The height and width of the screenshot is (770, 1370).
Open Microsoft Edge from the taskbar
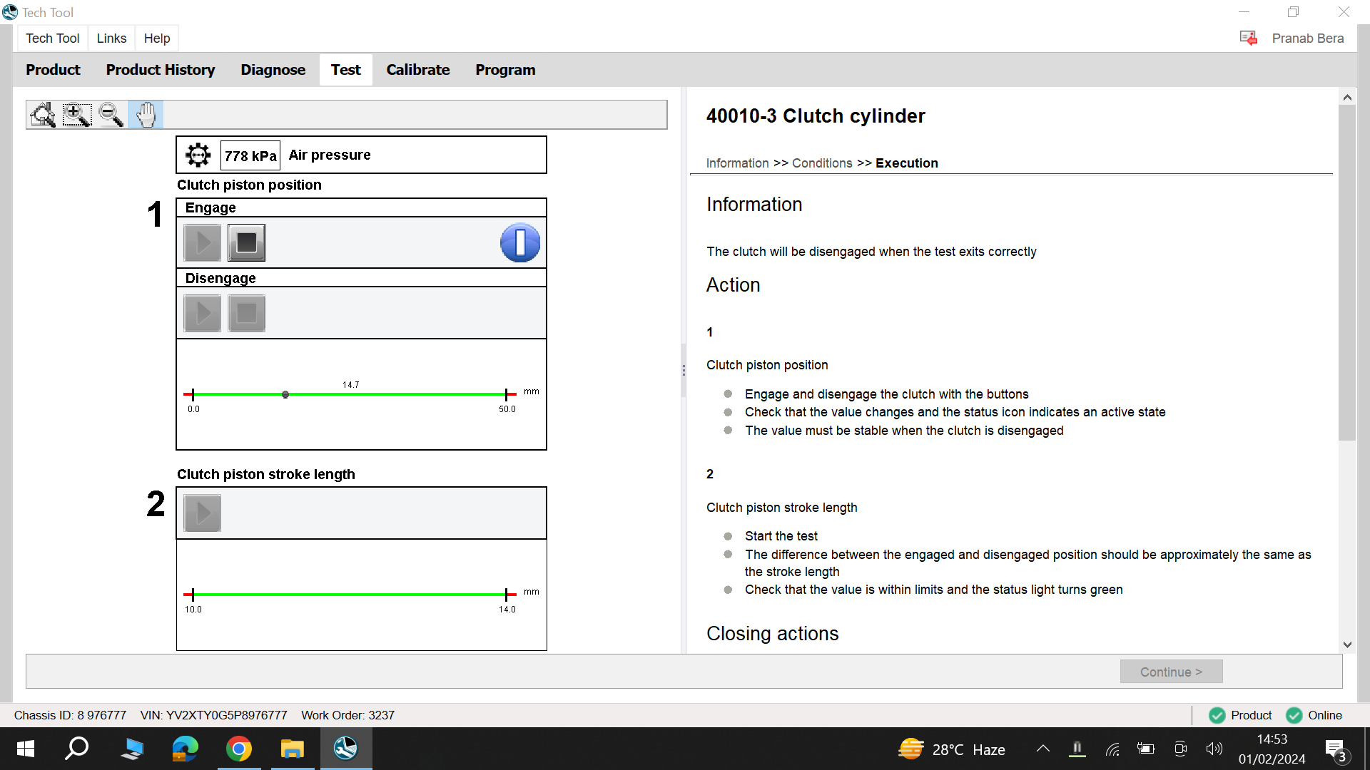pyautogui.click(x=186, y=749)
